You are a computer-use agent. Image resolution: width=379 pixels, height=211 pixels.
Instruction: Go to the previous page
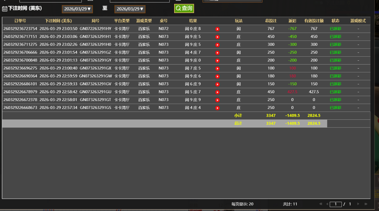[x=327, y=204]
